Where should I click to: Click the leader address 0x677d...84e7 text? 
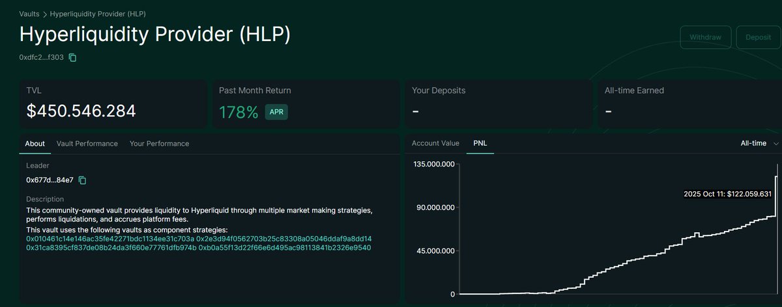(50, 180)
